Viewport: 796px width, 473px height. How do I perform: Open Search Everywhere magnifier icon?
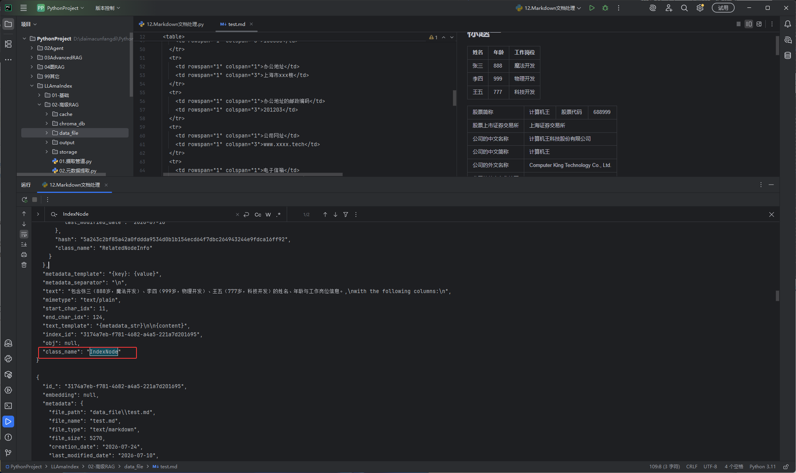click(684, 8)
